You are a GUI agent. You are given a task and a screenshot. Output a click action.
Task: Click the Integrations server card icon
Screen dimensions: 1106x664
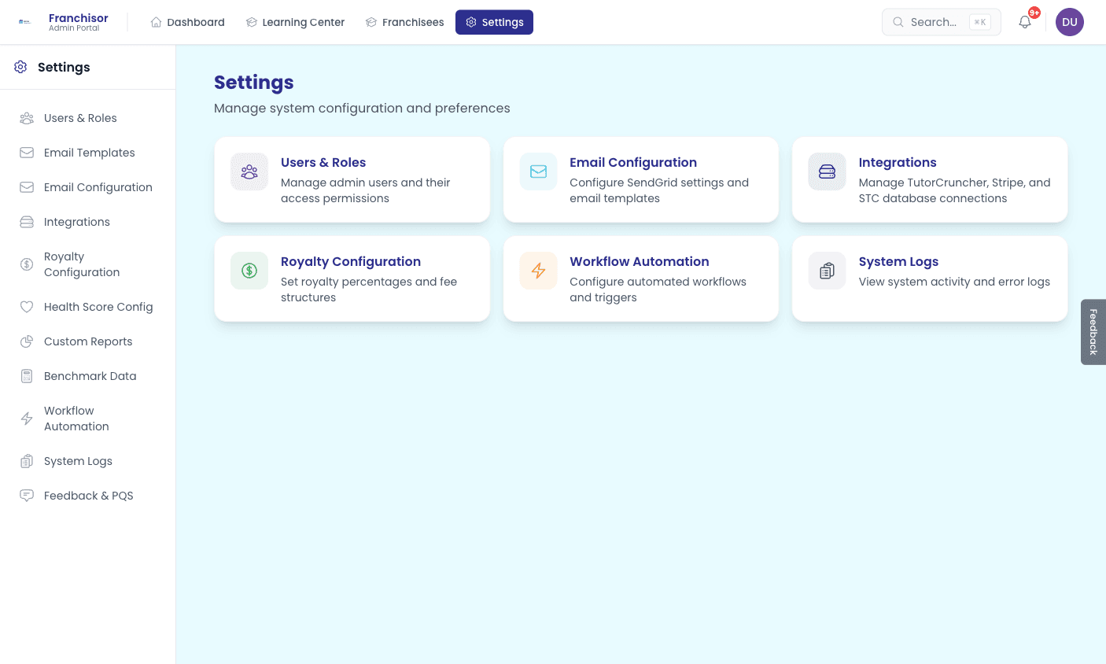[827, 172]
